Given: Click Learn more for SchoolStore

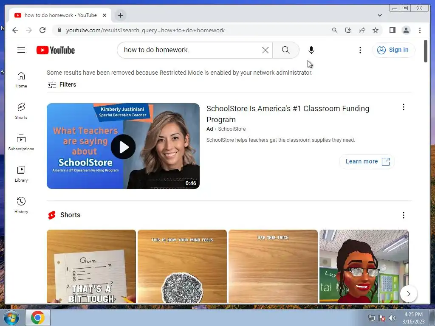Looking at the screenshot, I should point(367,162).
